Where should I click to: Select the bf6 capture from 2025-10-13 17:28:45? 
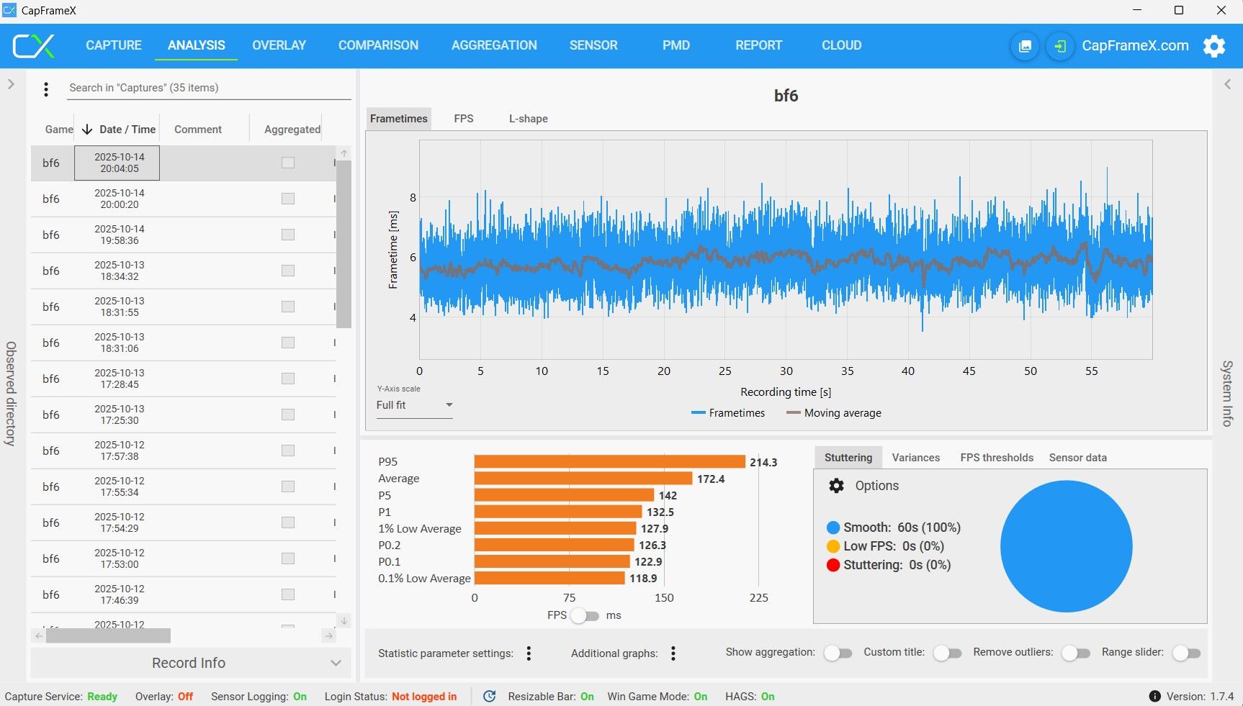(184, 379)
